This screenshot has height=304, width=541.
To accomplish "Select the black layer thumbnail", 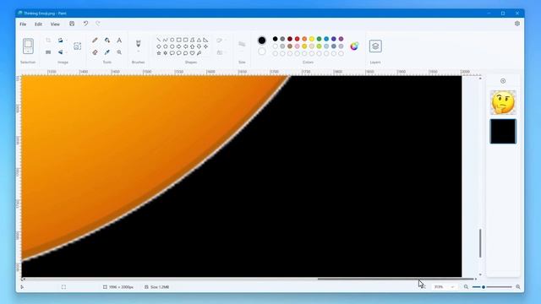I will point(503,132).
